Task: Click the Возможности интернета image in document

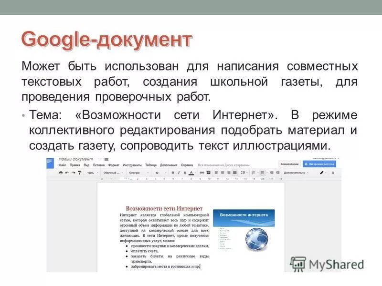Action: coord(244,230)
